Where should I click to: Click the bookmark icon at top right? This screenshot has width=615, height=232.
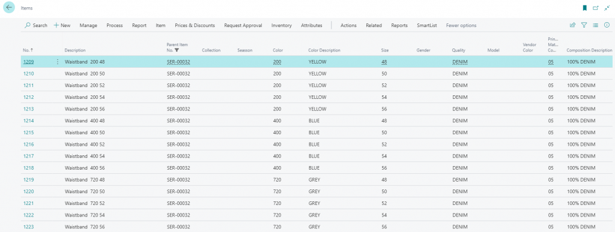(585, 8)
